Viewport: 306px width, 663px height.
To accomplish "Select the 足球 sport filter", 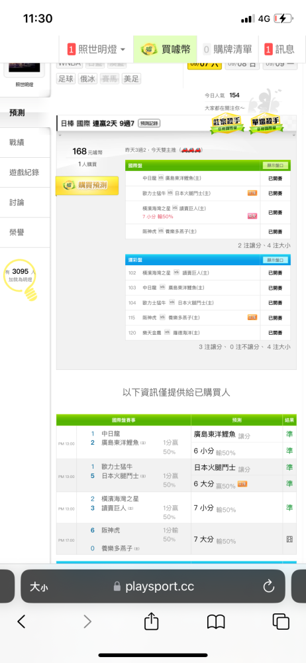I will coord(66,79).
